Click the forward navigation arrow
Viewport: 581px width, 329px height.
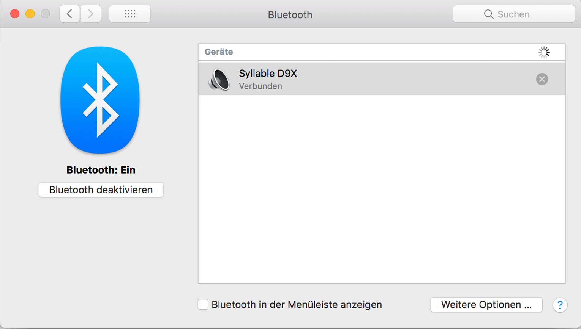(x=91, y=14)
